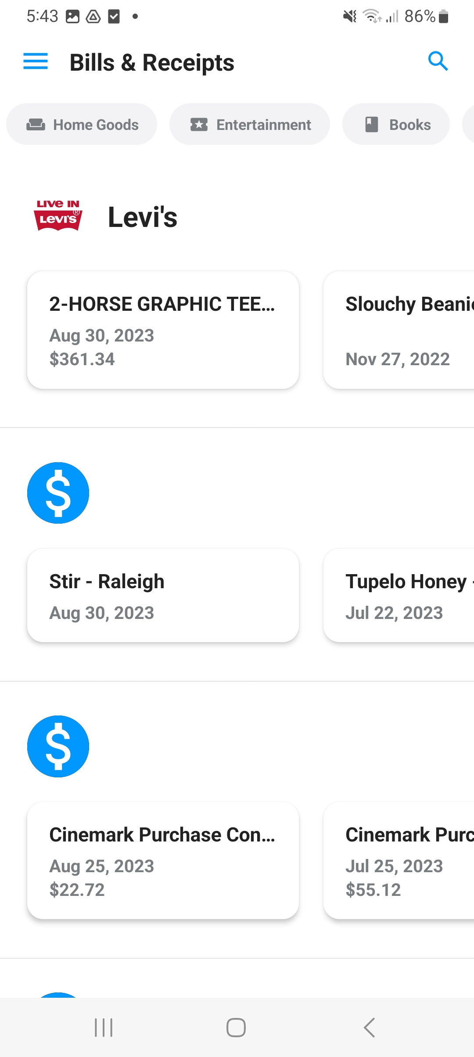
Task: Filter by Home Goods category chip
Action: click(82, 124)
